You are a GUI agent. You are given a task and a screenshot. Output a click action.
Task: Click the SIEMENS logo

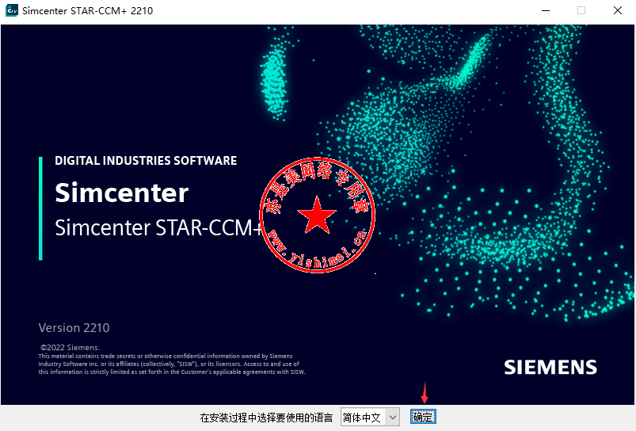click(550, 368)
